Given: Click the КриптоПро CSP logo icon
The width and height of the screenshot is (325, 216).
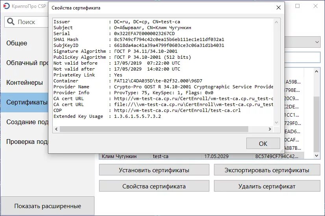Looking at the screenshot, I should point(6,6).
